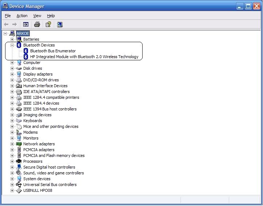Collapse the Bluetooth Devices category

point(12,45)
